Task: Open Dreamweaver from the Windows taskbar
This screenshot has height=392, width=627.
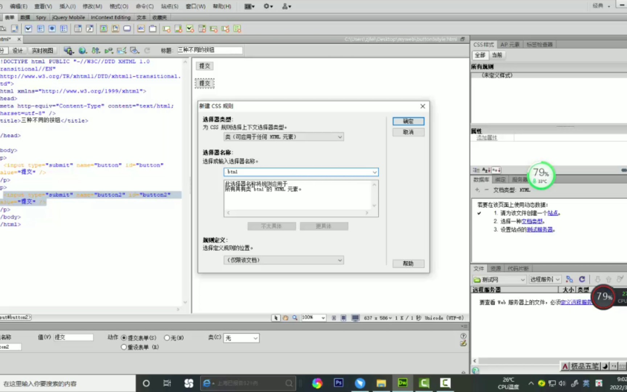Action: [x=402, y=383]
